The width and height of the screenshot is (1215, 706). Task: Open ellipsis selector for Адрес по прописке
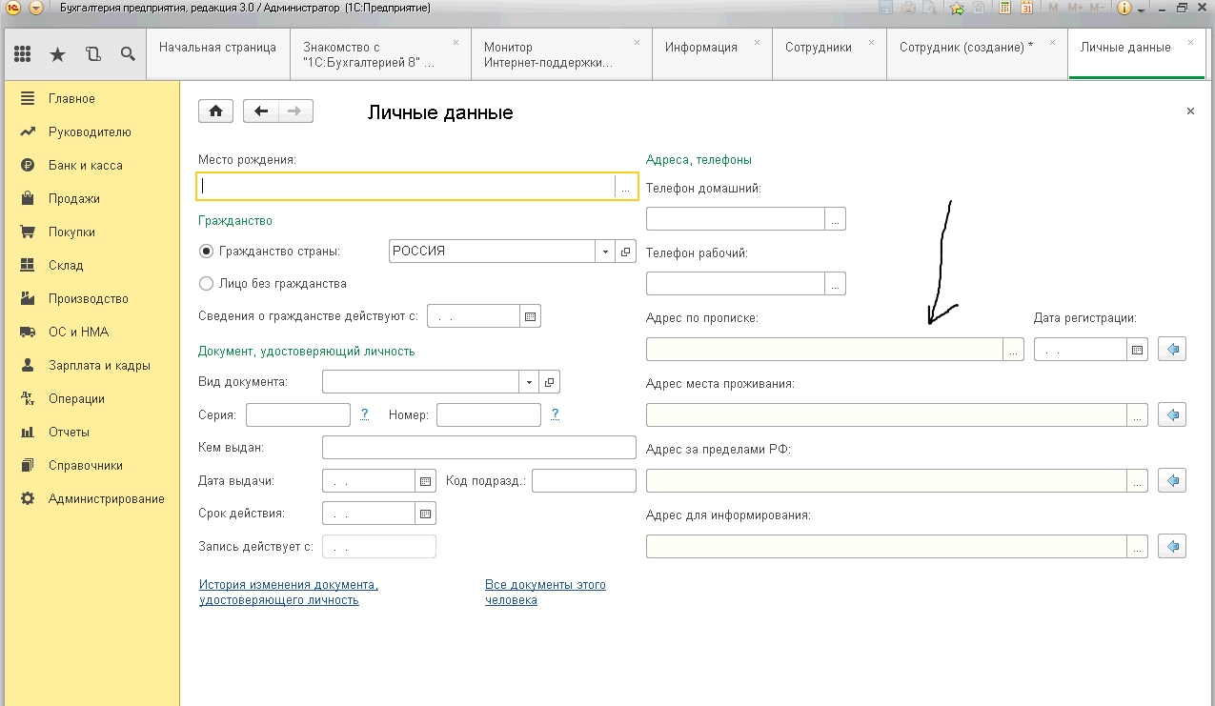(x=1014, y=350)
